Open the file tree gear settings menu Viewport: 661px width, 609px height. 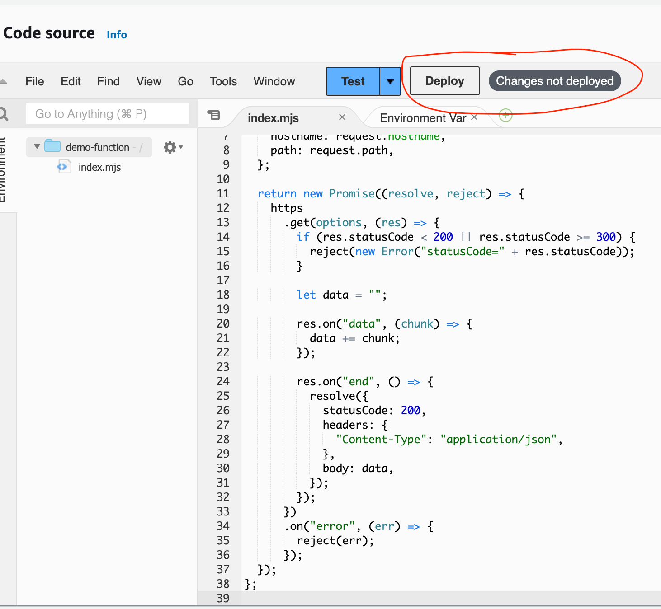coord(173,147)
